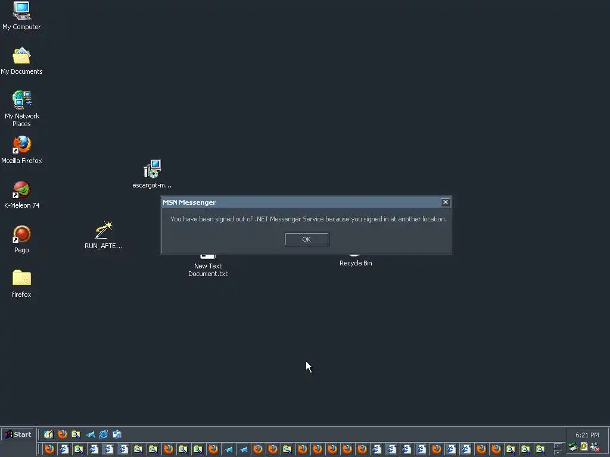This screenshot has width=610, height=457.
Task: Launch Internet Explorer from Quick Launch
Action: click(x=104, y=434)
